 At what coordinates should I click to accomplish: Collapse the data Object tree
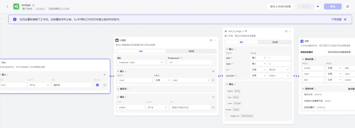(x=226, y=110)
